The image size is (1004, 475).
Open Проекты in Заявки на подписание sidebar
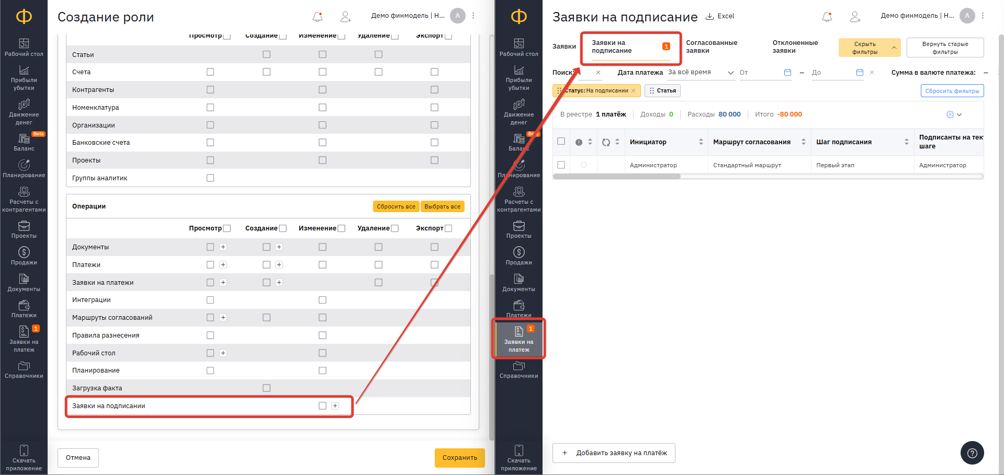click(x=519, y=229)
